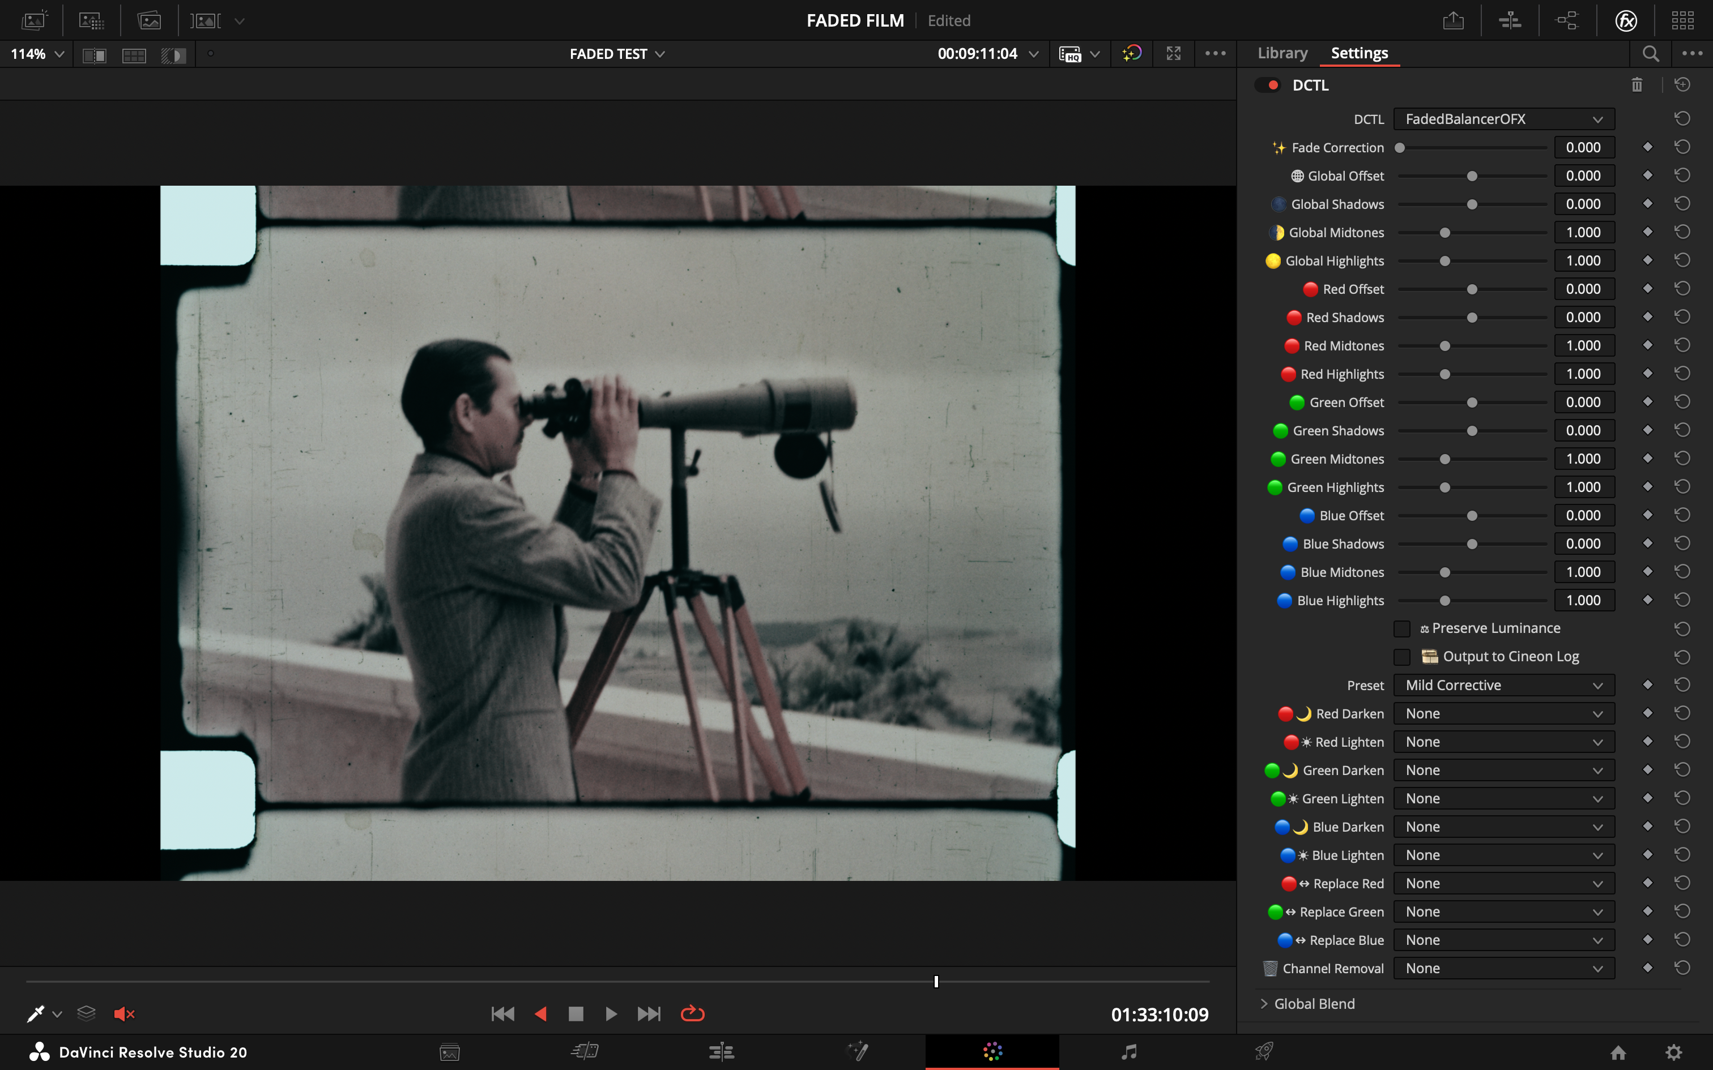1713x1070 pixels.
Task: Open the Fairlight music note page
Action: point(1129,1052)
